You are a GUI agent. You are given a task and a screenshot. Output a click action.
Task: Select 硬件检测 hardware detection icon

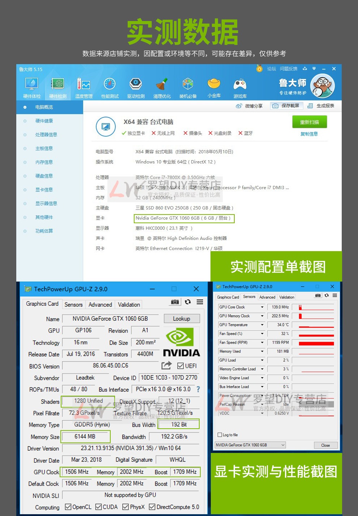58,88
